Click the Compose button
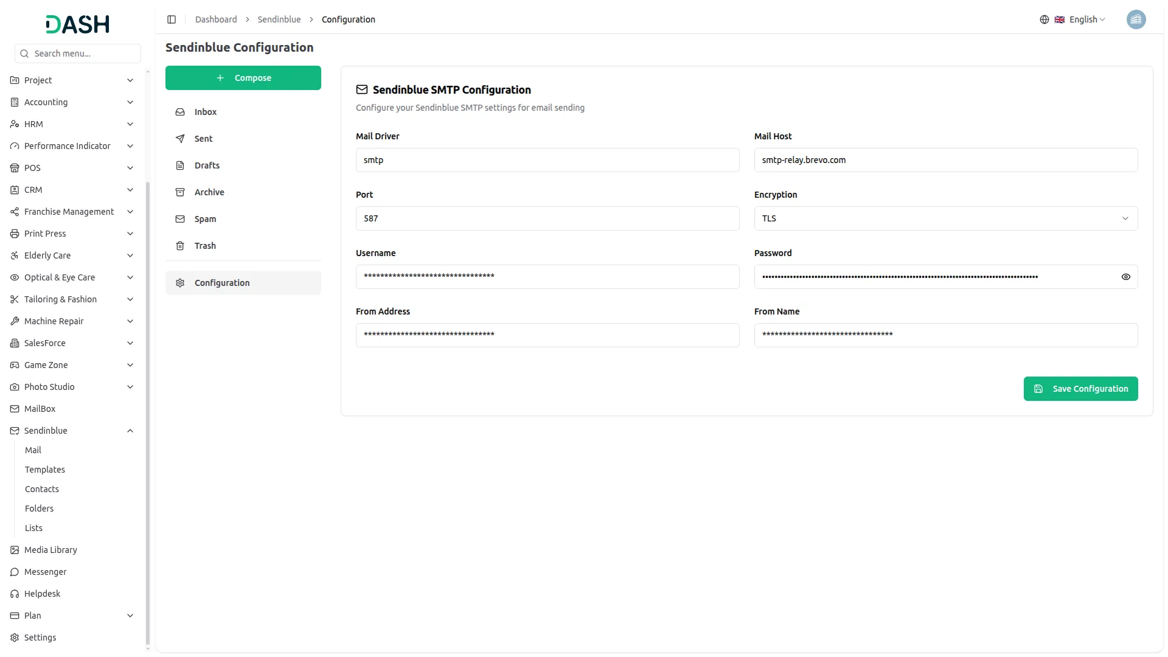The height and width of the screenshot is (657, 1168). coord(243,78)
